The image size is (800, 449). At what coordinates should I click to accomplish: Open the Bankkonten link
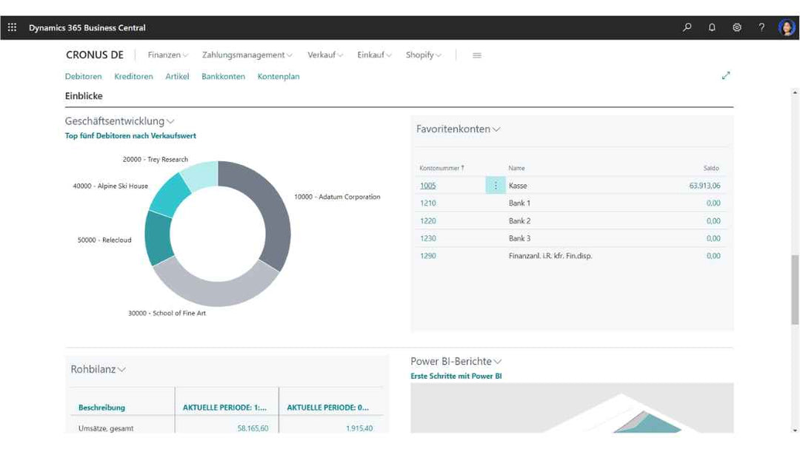point(223,76)
